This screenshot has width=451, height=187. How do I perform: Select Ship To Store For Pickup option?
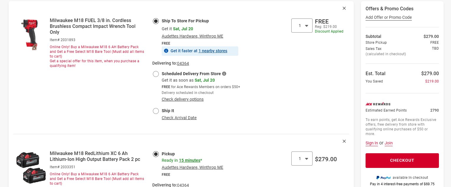(x=156, y=21)
